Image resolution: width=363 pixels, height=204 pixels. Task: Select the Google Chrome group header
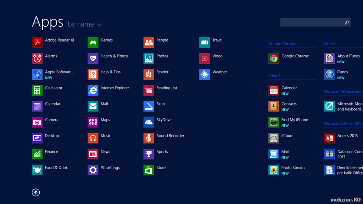coord(282,44)
